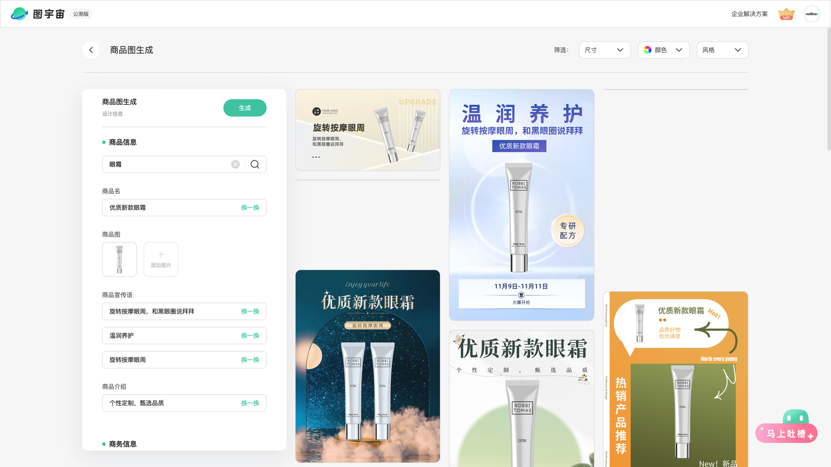The height and width of the screenshot is (467, 831).
Task: Open 企业解决方案 link
Action: 749,14
